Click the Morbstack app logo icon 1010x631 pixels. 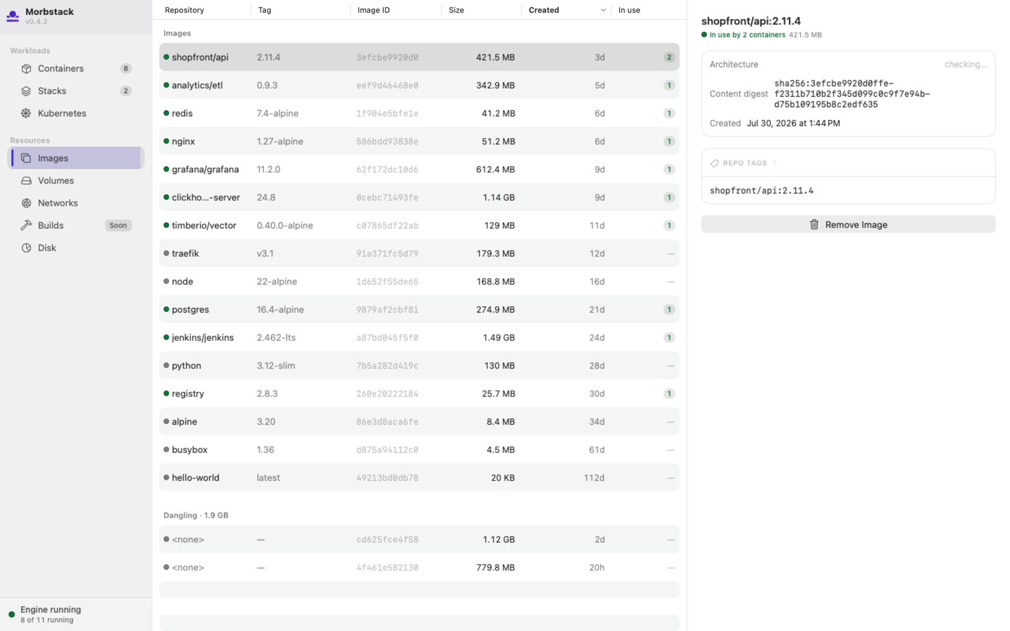(13, 16)
